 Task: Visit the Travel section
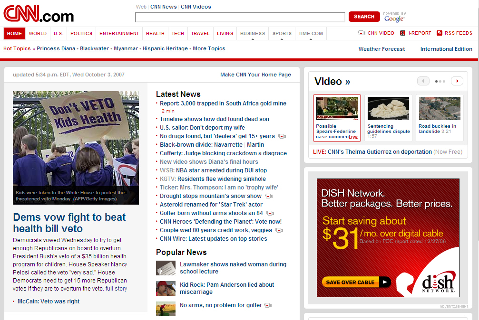[x=200, y=34]
